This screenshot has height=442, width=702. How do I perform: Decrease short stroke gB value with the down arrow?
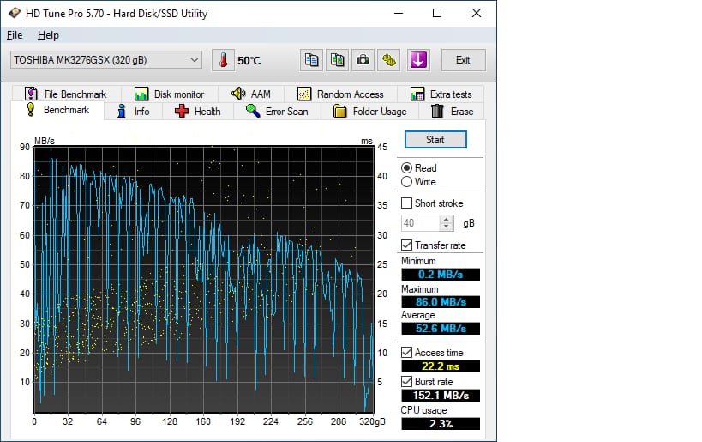click(x=446, y=227)
